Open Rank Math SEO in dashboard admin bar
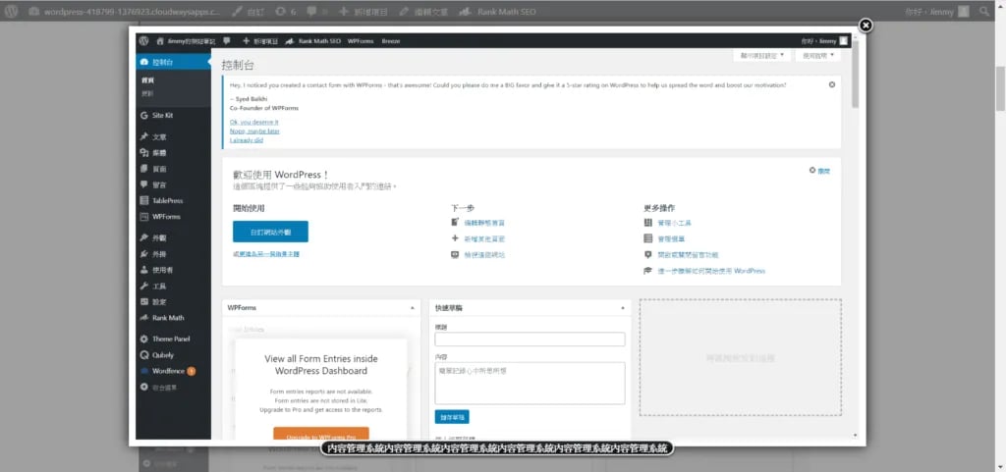 point(313,41)
